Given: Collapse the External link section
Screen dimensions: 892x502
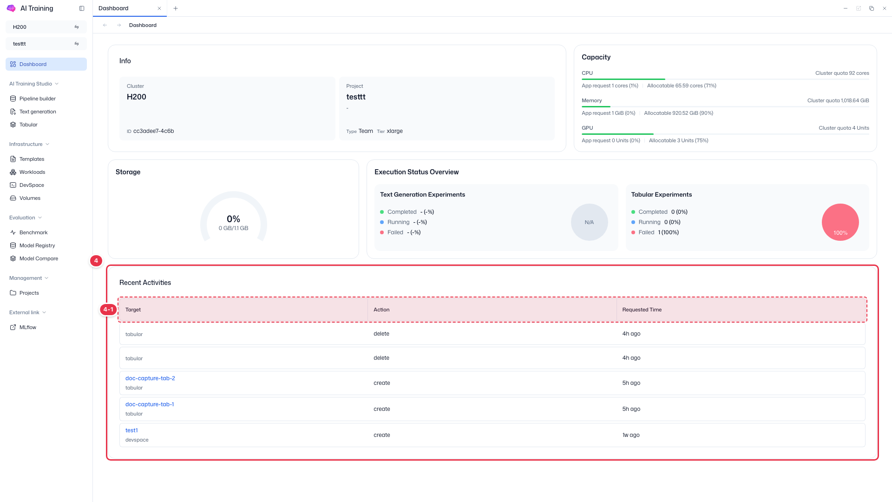Looking at the screenshot, I should coord(28,312).
